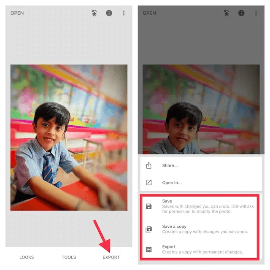
Task: Select Save a copy option text
Action: 174,227
